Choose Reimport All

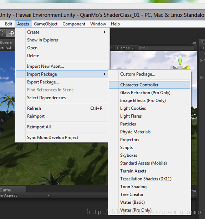tap(62, 127)
